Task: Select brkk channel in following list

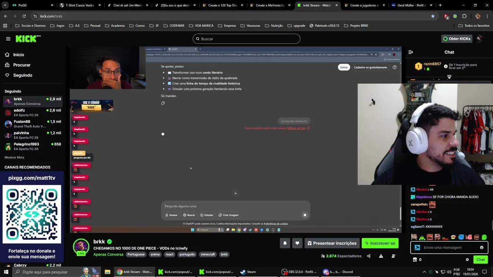Action: (x=32, y=101)
